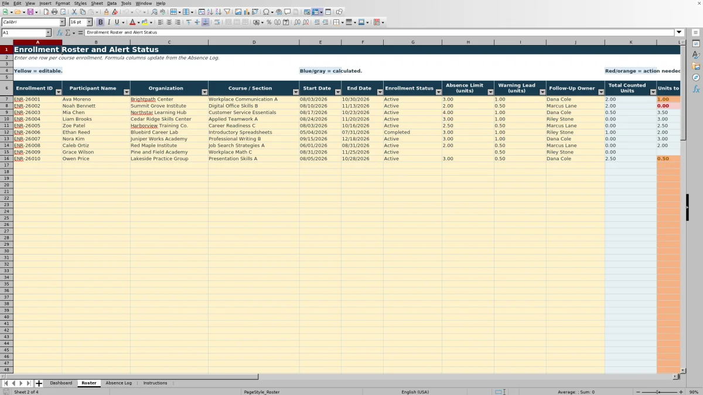This screenshot has width=703, height=395.
Task: Toggle center horizontal alignment
Action: click(169, 22)
